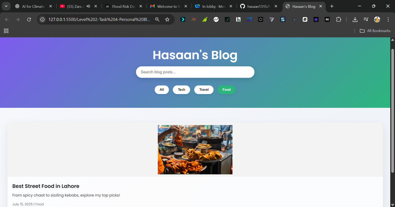Switch to the AI for Climate tab
The image size is (395, 207).
coord(33,6)
